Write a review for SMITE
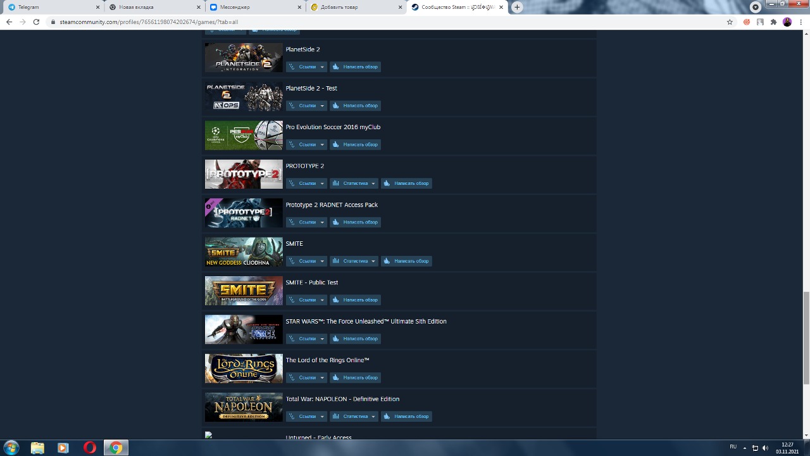This screenshot has height=456, width=810. (406, 261)
